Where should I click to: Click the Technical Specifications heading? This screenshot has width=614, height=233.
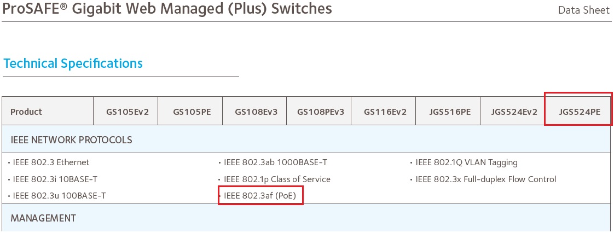point(73,63)
